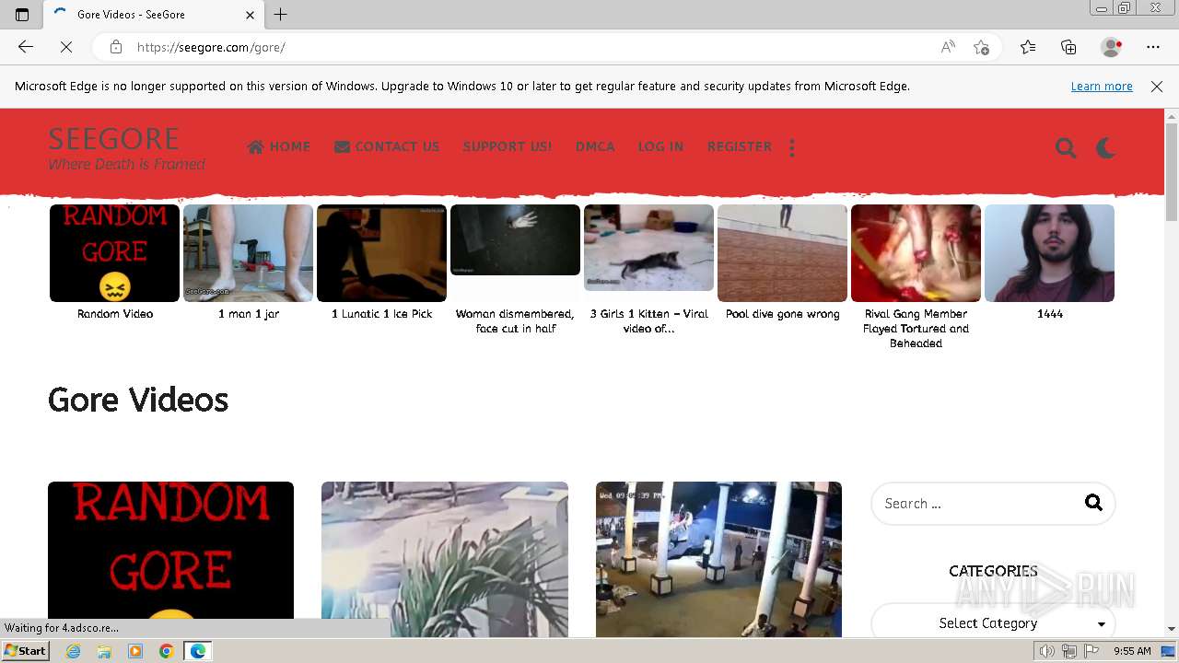
Task: Open the Collections panel
Action: coord(1068,47)
